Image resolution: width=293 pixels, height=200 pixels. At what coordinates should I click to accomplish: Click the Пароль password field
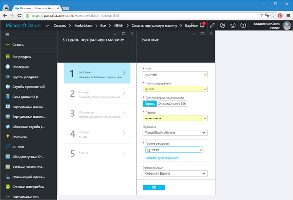(x=175, y=118)
